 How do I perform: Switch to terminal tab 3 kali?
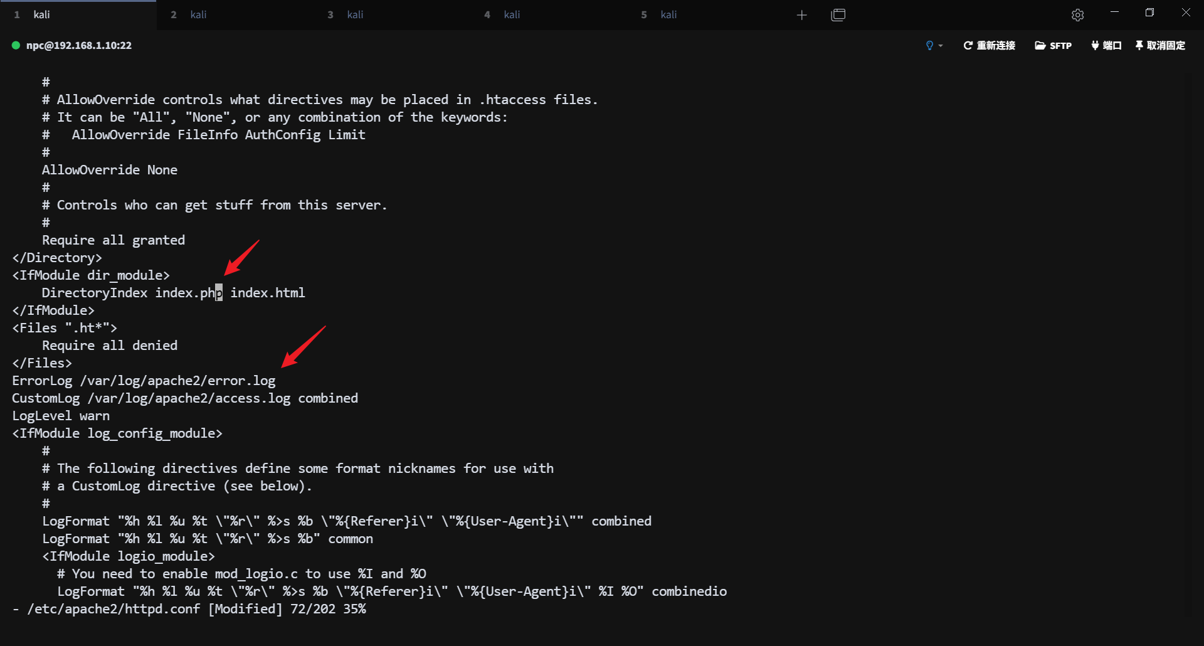(354, 14)
